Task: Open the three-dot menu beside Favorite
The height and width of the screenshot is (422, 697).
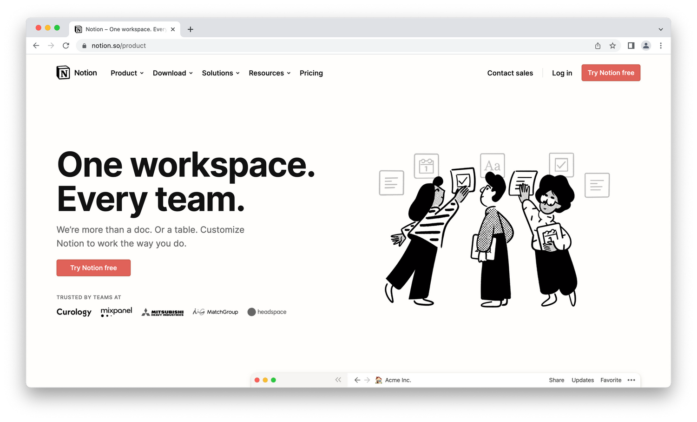Action: click(631, 380)
